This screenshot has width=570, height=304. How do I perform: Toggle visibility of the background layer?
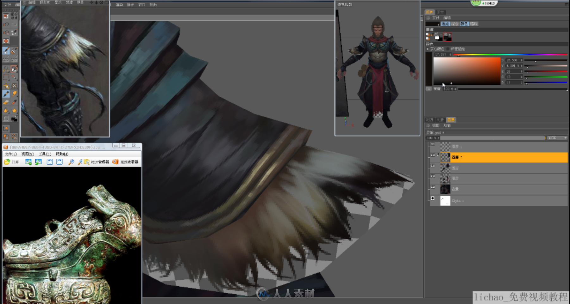pyautogui.click(x=433, y=187)
